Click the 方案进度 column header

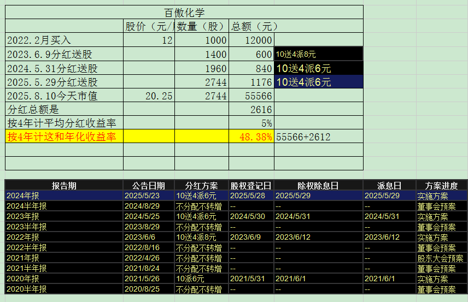pos(441,186)
